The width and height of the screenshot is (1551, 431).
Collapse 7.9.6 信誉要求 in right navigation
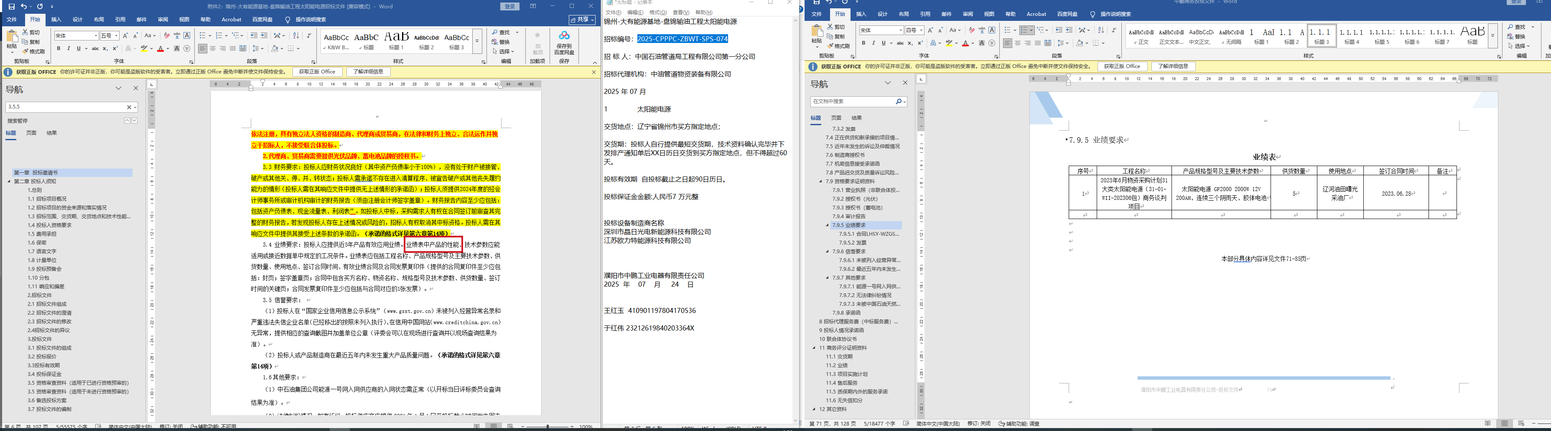[827, 252]
